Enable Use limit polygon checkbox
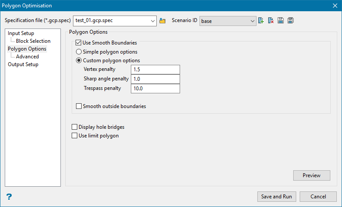The image size is (342, 207). click(75, 136)
